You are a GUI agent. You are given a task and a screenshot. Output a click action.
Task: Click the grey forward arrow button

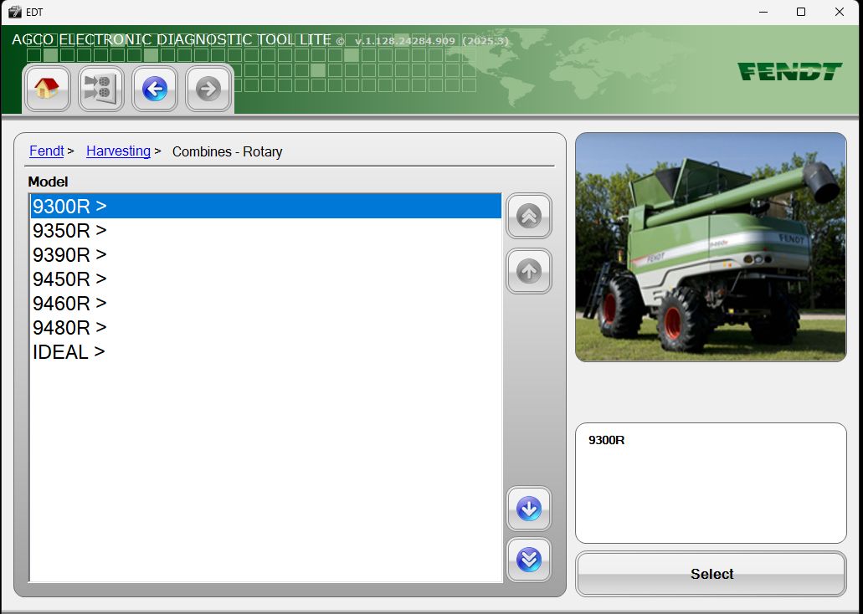[x=208, y=89]
